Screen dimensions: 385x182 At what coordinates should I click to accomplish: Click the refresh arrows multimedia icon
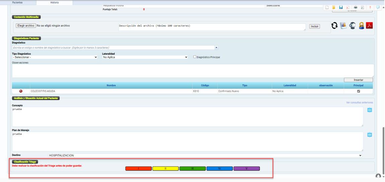point(334,26)
